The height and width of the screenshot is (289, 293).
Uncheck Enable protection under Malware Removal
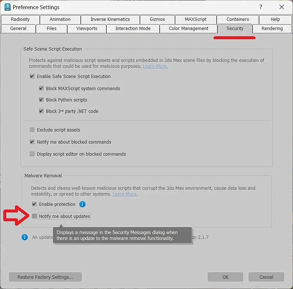[34, 204]
